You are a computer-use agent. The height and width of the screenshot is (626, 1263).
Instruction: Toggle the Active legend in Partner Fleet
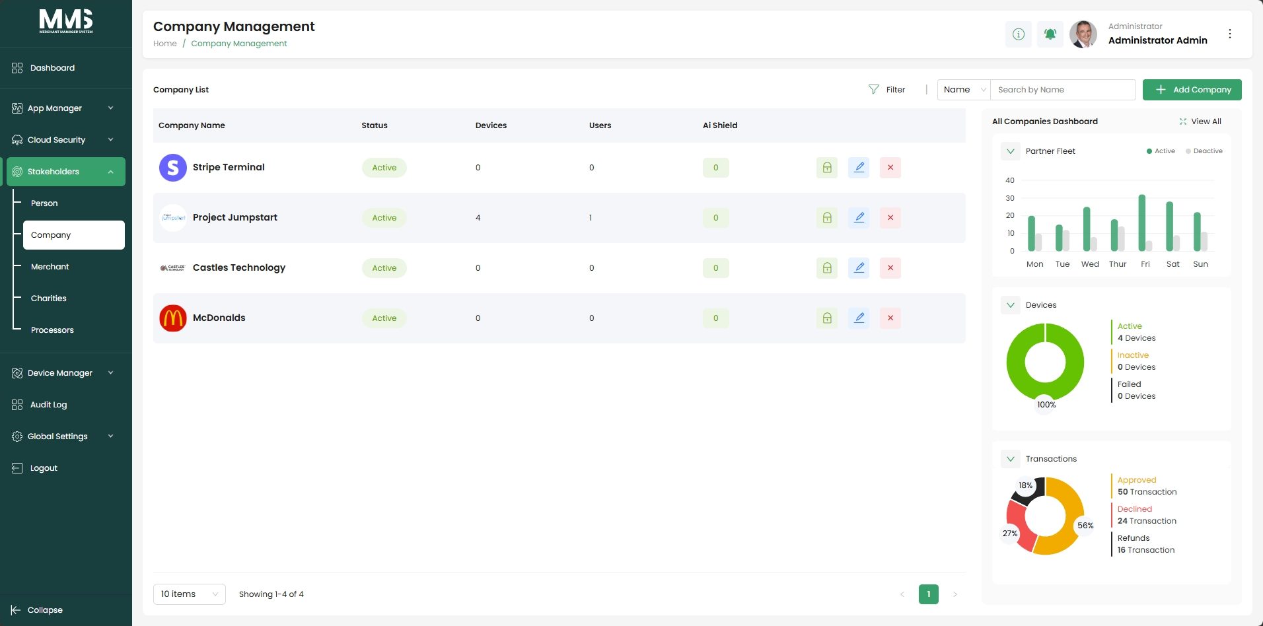[x=1161, y=151]
